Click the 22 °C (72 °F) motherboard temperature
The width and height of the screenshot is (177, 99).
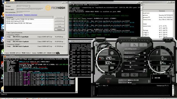pyautogui.click(x=163, y=26)
